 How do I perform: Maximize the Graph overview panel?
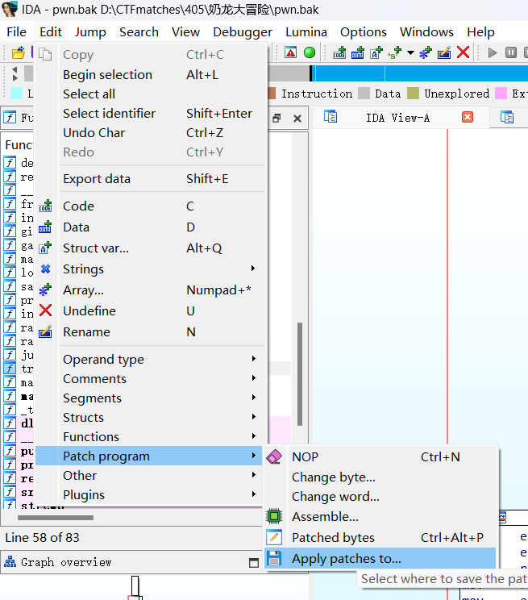(x=255, y=562)
